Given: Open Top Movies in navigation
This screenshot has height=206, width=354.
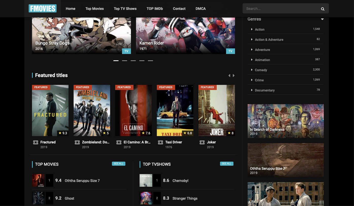Looking at the screenshot, I should 95,9.
